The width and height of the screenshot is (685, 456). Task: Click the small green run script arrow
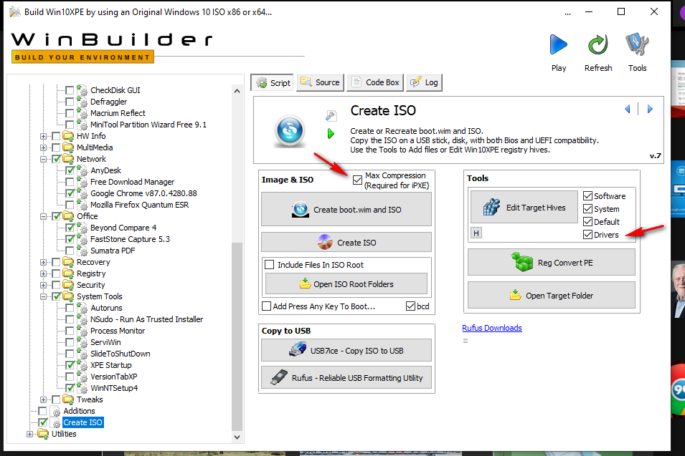(x=331, y=133)
